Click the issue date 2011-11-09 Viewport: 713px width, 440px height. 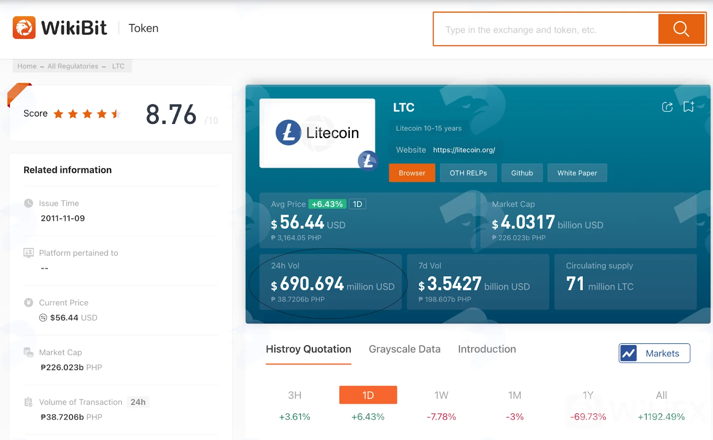[x=63, y=218]
